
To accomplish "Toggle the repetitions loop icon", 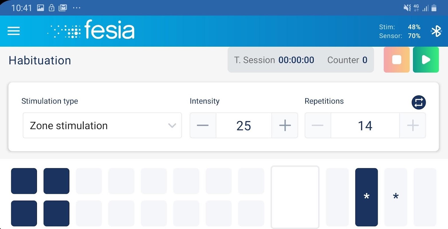I will click(418, 102).
